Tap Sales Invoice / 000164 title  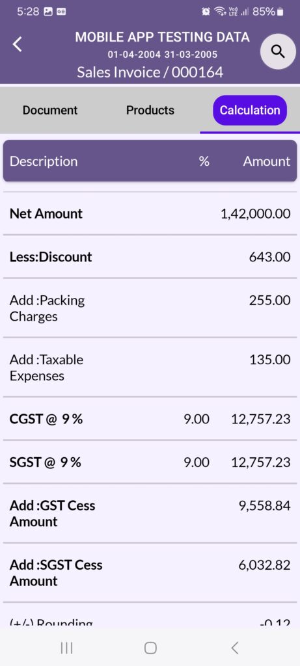[150, 72]
